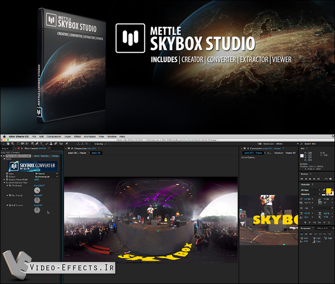The height and width of the screenshot is (284, 335).
Task: Align paragraph text center
Action: point(306,234)
